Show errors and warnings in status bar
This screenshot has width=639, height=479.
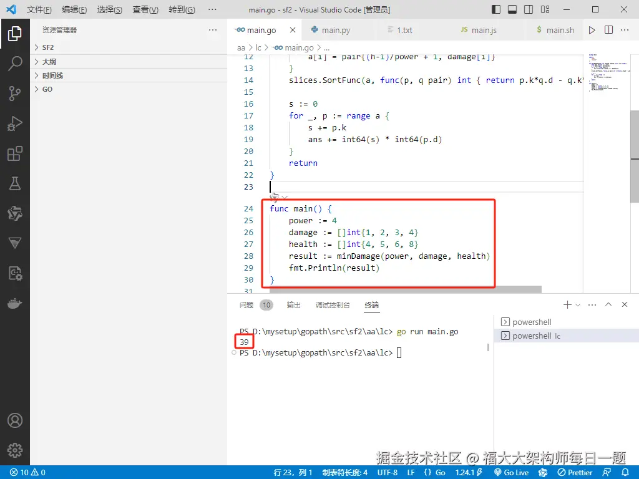(x=27, y=473)
